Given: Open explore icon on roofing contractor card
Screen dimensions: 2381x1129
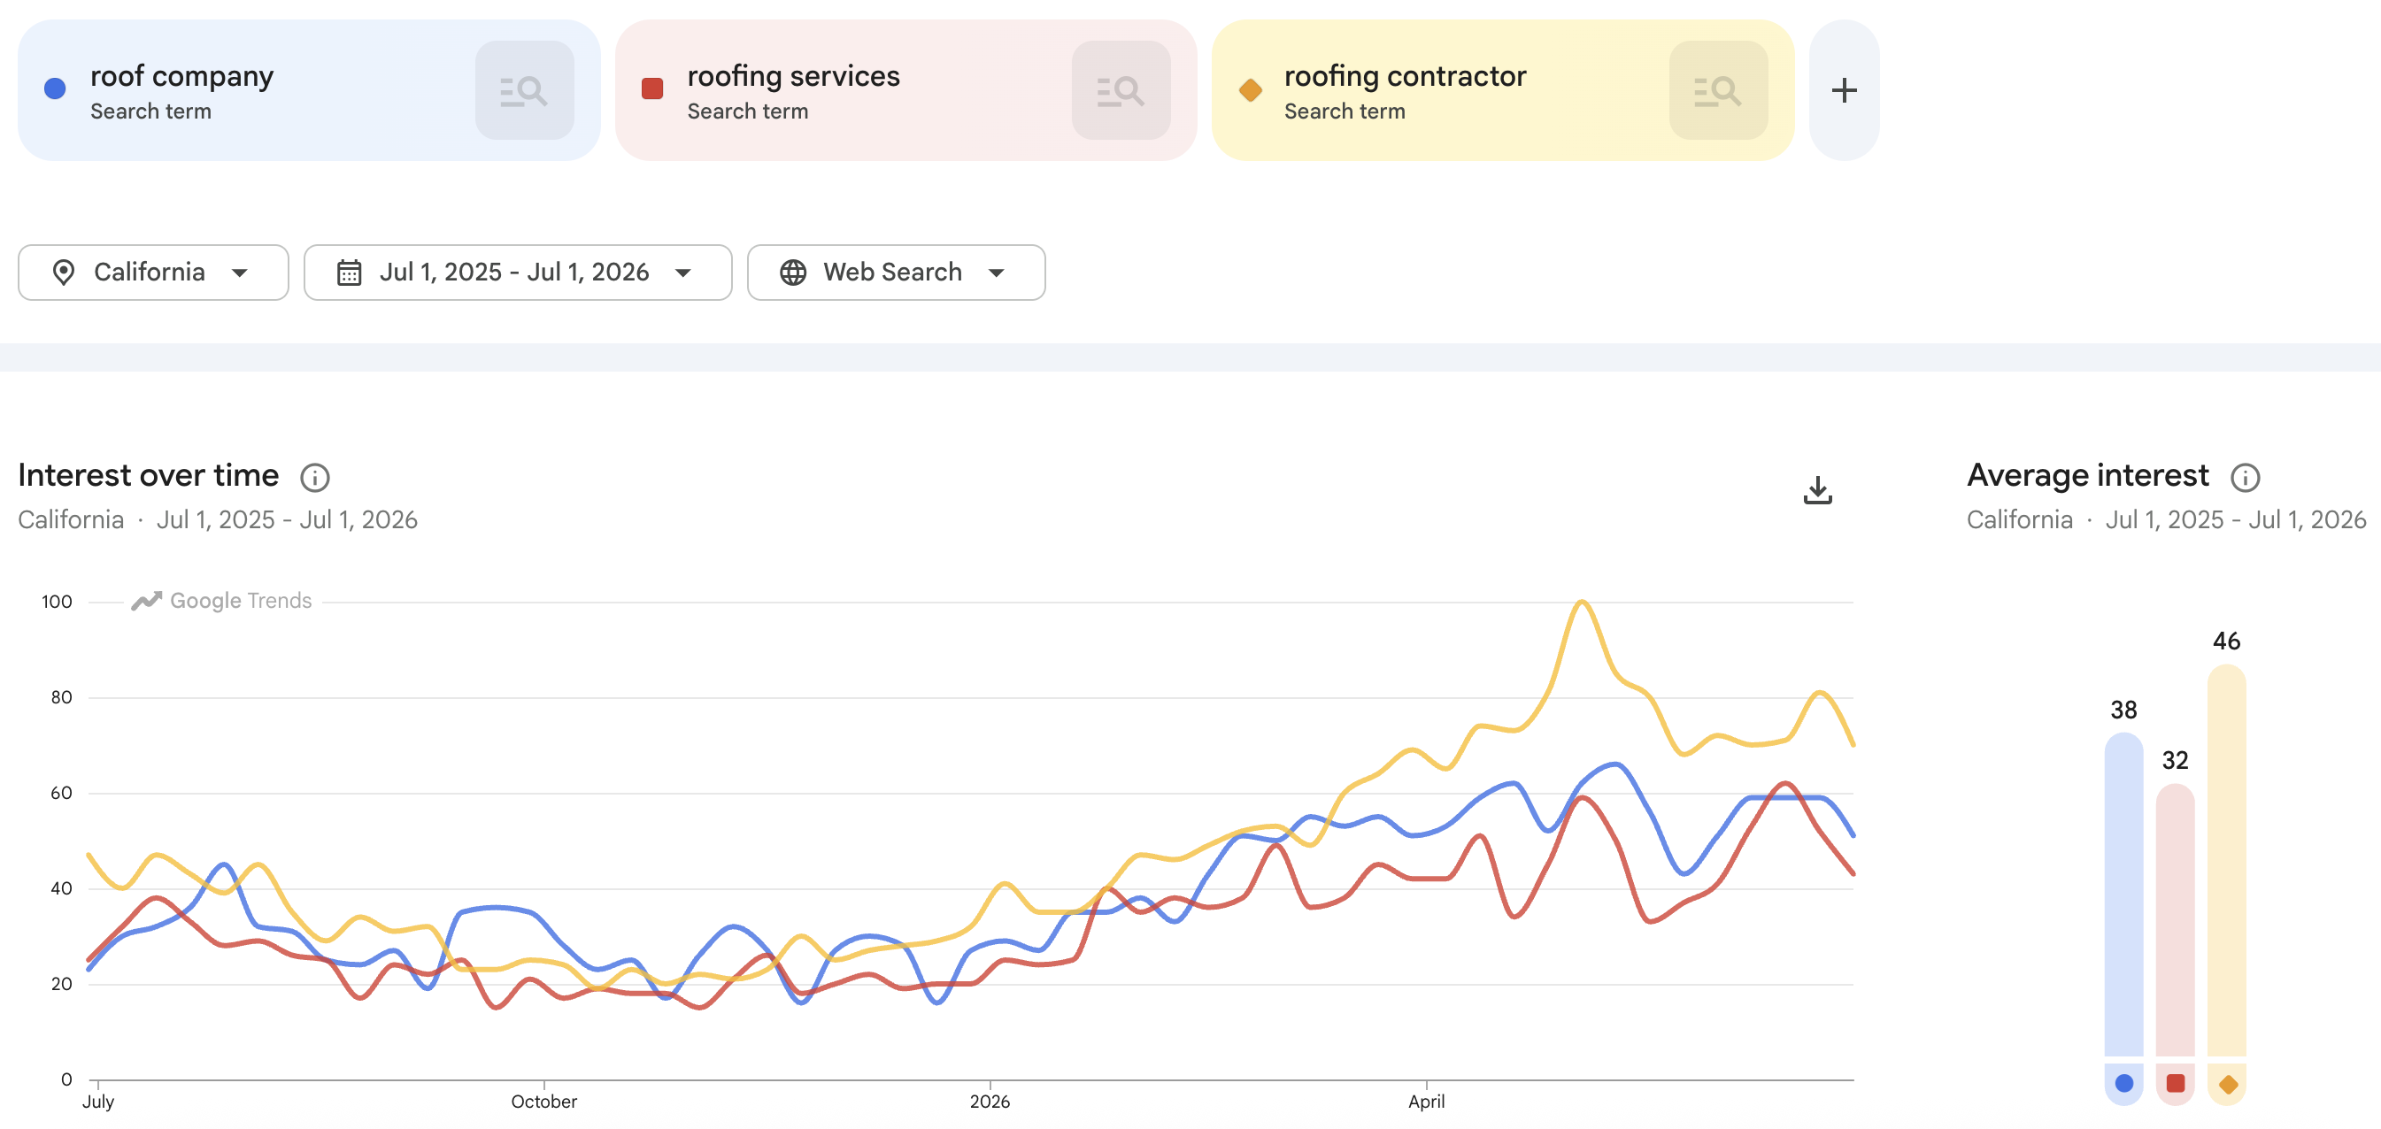Looking at the screenshot, I should (1718, 90).
